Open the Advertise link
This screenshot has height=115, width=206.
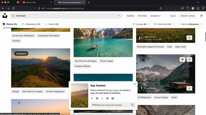[142, 16]
